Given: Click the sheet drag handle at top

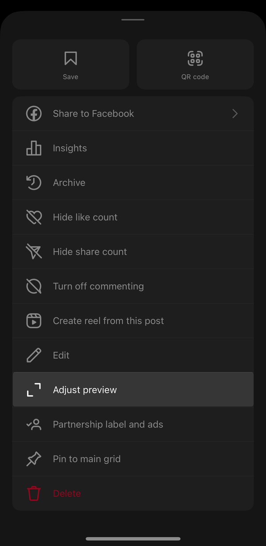Looking at the screenshot, I should coord(133,20).
